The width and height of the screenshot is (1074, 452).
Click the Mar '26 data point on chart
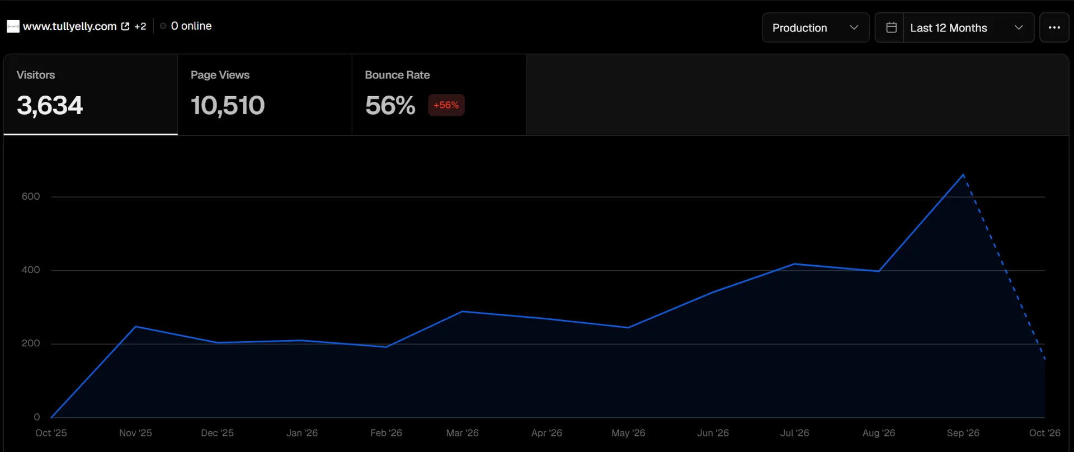tap(463, 312)
